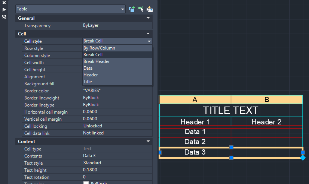Click the Text color white swatch
This screenshot has width=309, height=184.
coord(86,183)
